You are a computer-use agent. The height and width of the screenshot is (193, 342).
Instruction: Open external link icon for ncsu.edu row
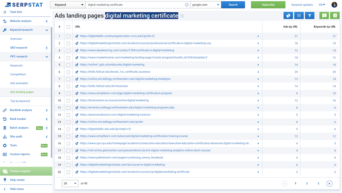click(x=77, y=36)
